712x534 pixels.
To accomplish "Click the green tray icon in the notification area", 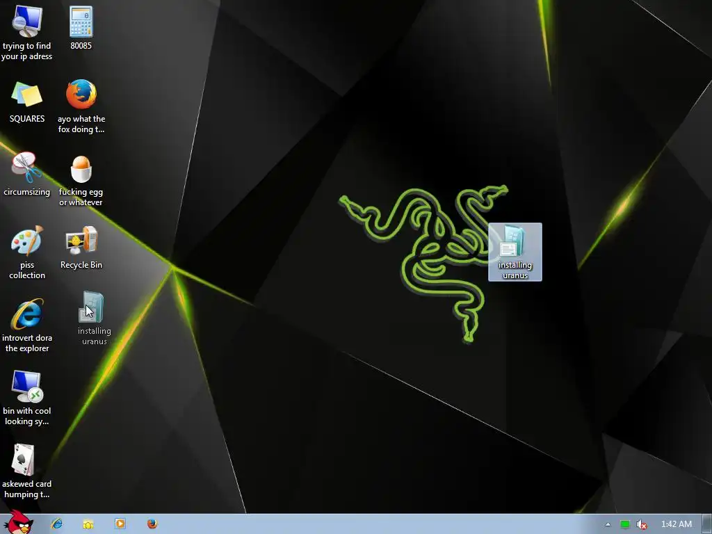I will (625, 524).
